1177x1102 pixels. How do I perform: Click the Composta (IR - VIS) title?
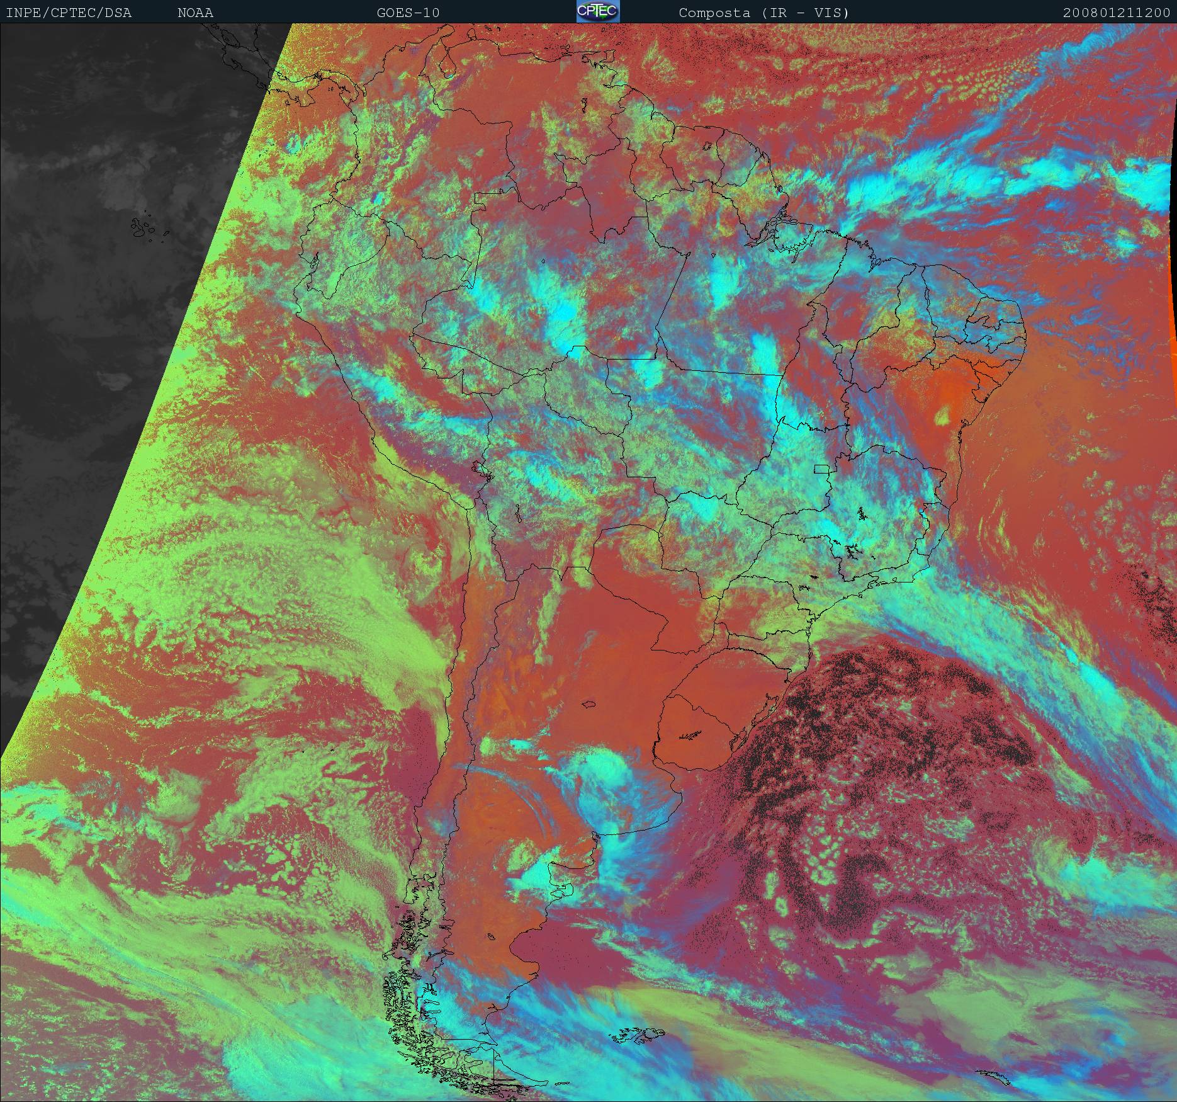tap(763, 13)
